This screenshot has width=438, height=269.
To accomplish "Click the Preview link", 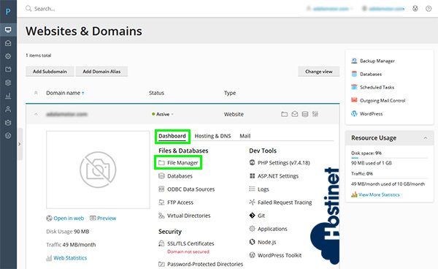I will [103, 218].
